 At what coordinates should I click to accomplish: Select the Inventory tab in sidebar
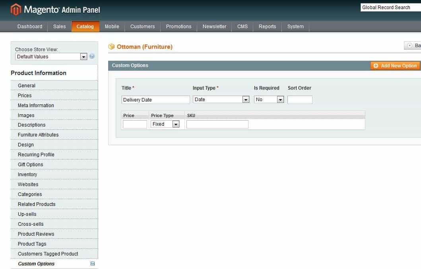[27, 175]
